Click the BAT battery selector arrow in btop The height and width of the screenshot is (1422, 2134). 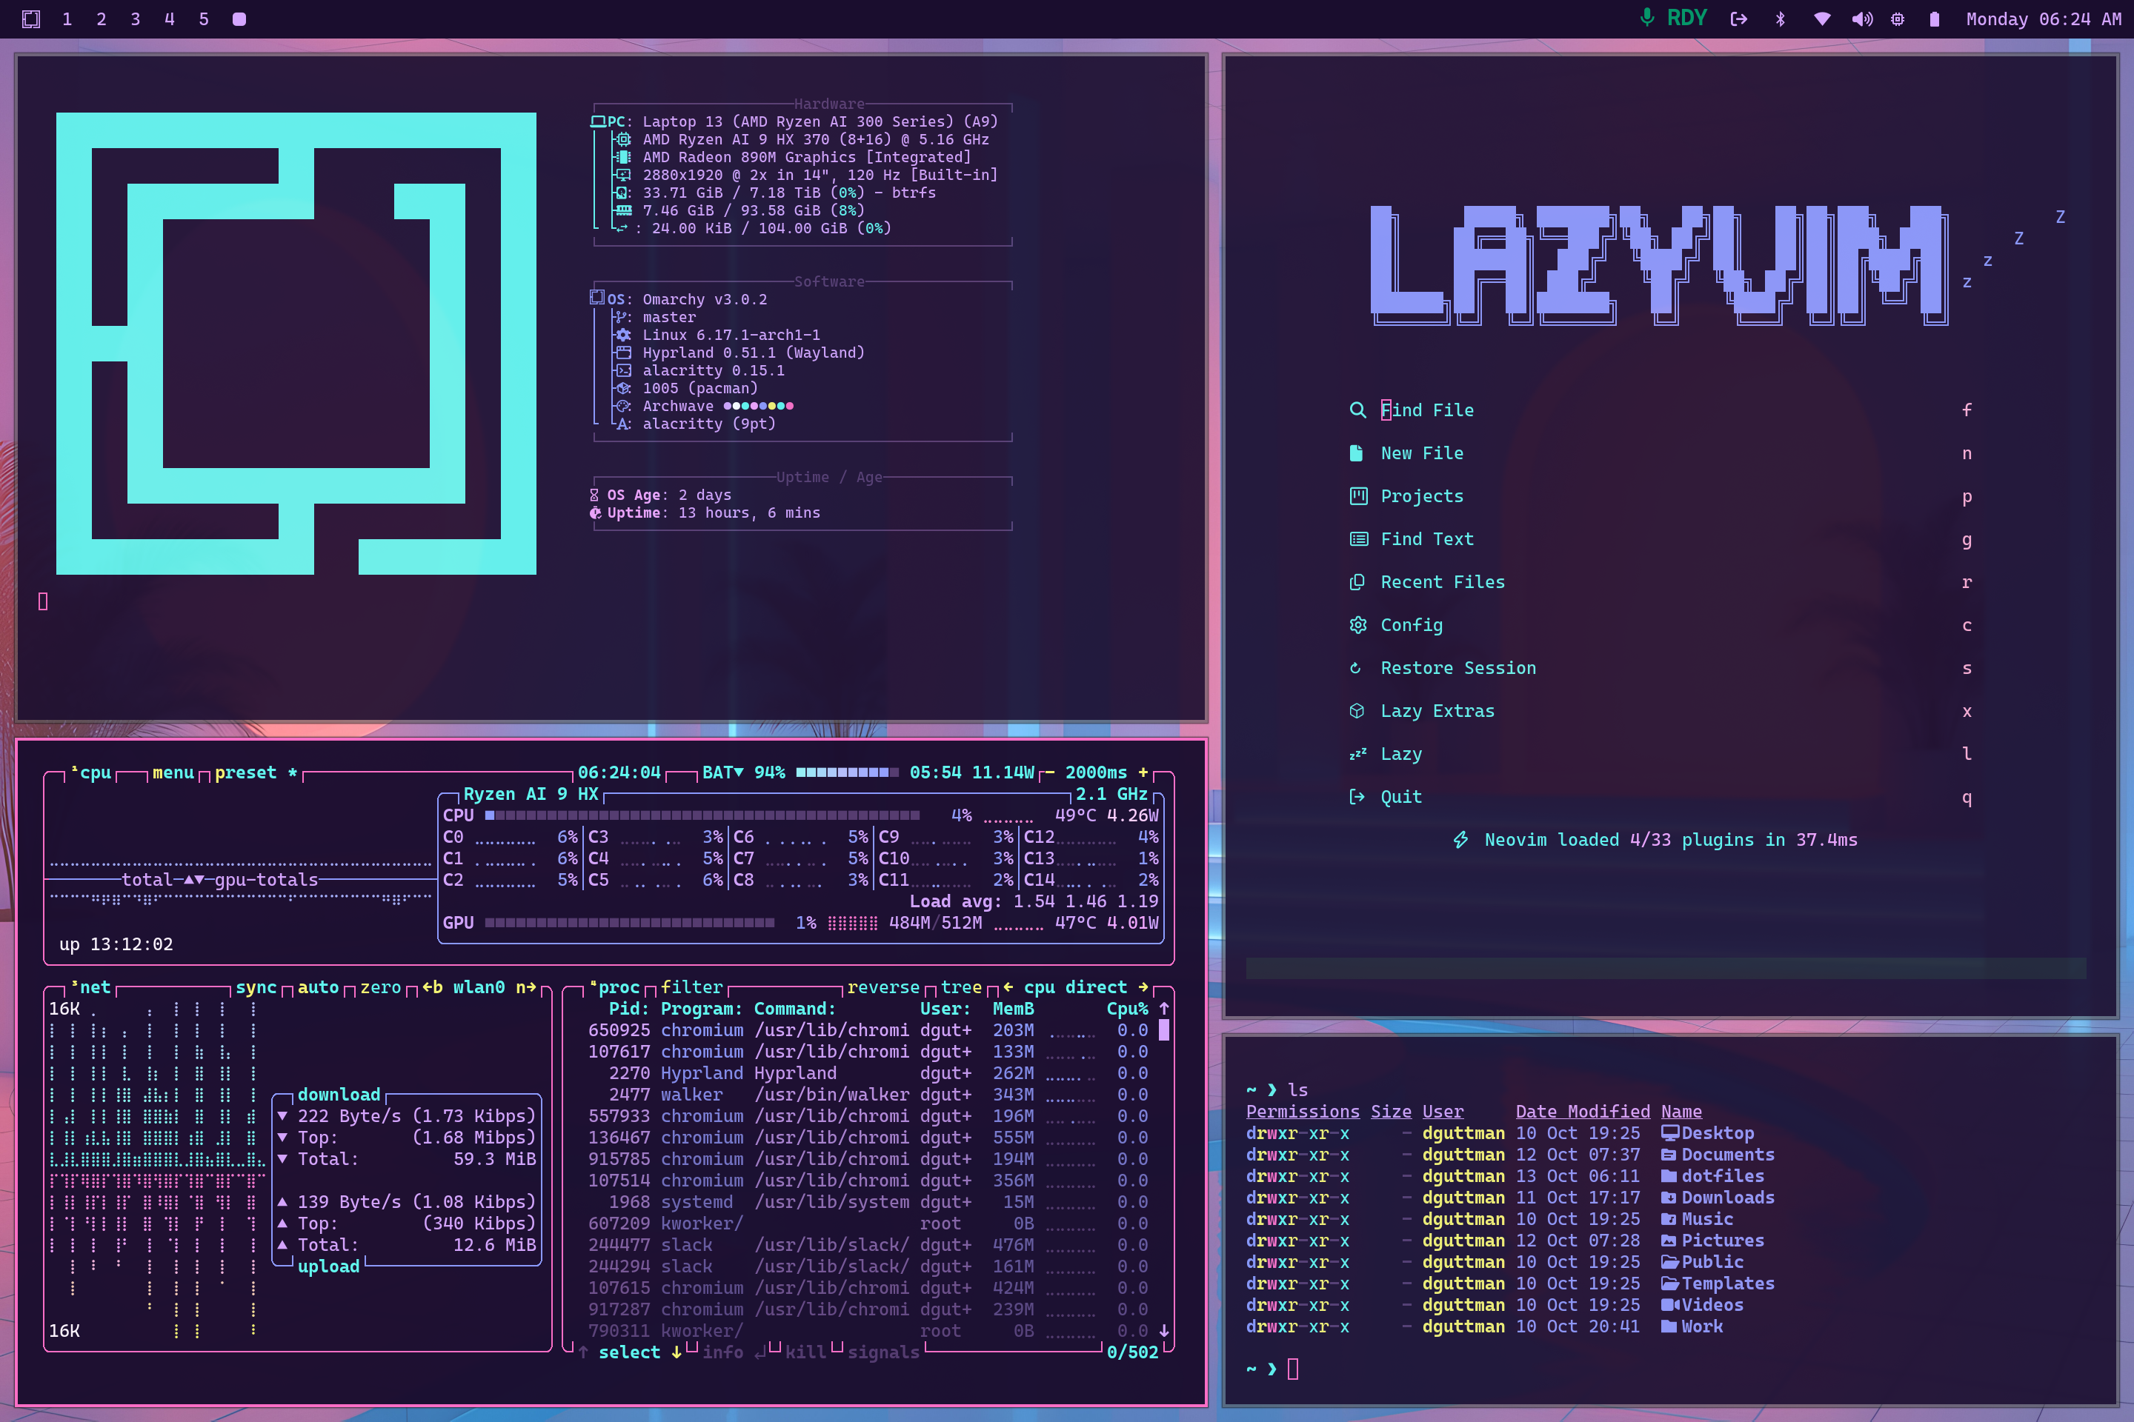point(739,772)
